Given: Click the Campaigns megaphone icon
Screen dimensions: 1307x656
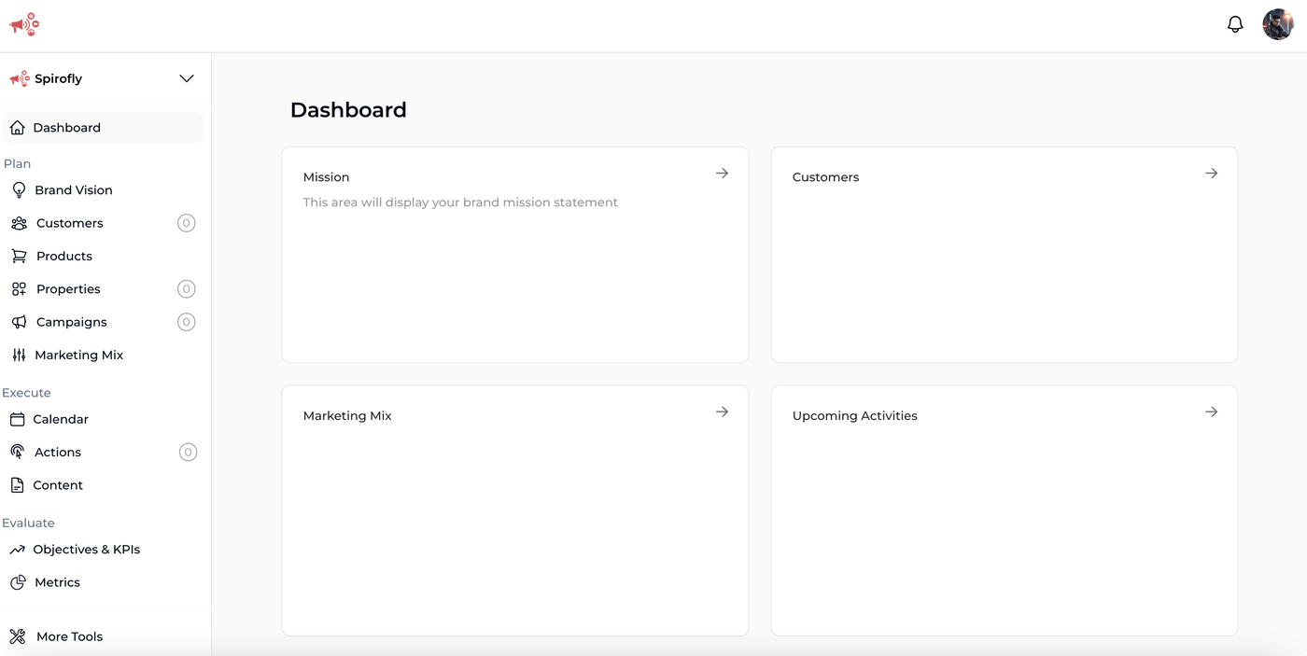Looking at the screenshot, I should coord(19,322).
